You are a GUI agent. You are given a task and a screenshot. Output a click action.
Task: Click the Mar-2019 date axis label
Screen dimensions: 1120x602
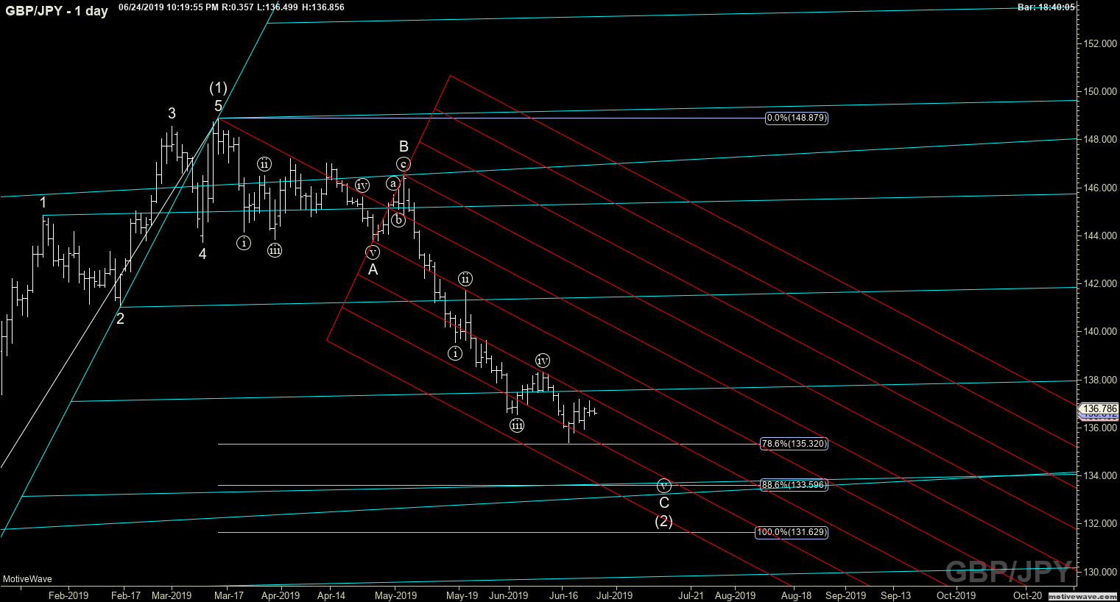pyautogui.click(x=172, y=595)
